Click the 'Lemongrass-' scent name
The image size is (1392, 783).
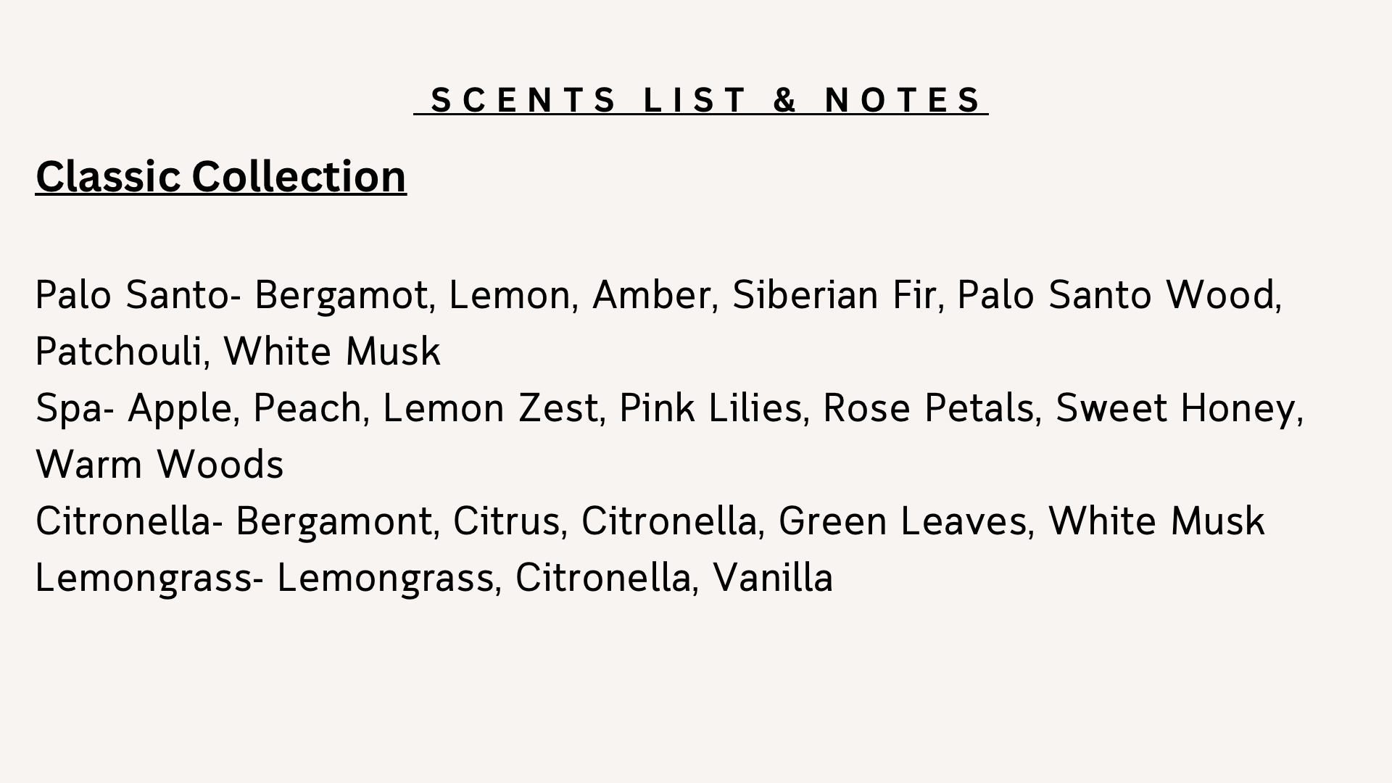(149, 578)
